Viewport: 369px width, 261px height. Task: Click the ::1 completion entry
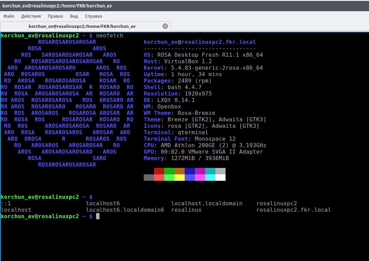[x=6, y=203]
